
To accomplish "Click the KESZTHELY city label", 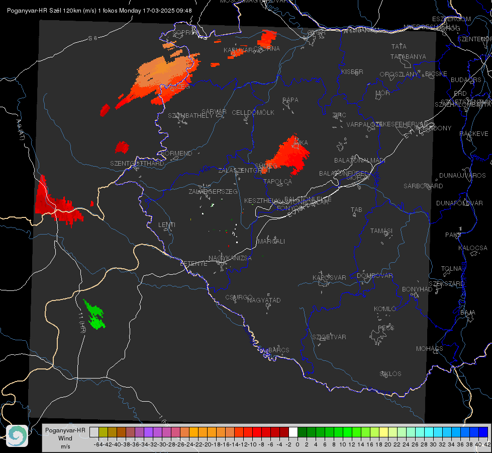I will point(262,200).
